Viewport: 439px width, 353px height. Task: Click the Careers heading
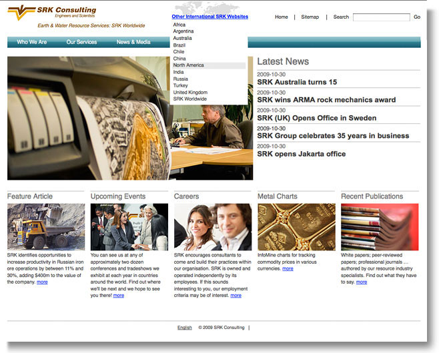[x=186, y=196]
